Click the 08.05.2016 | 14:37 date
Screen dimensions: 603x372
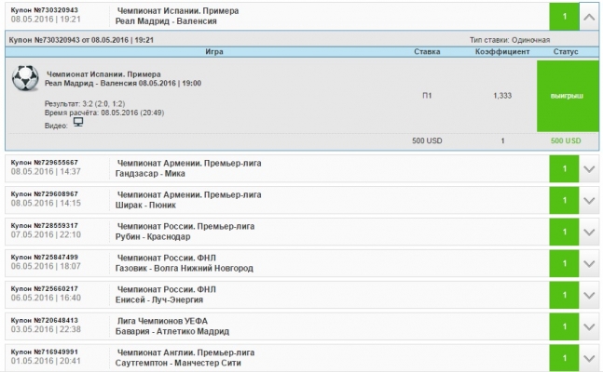tap(46, 172)
